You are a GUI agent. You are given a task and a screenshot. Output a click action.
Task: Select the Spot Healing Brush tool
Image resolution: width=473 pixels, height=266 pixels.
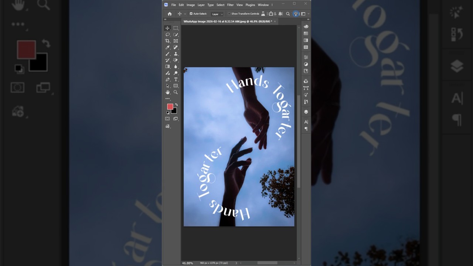pyautogui.click(x=176, y=47)
